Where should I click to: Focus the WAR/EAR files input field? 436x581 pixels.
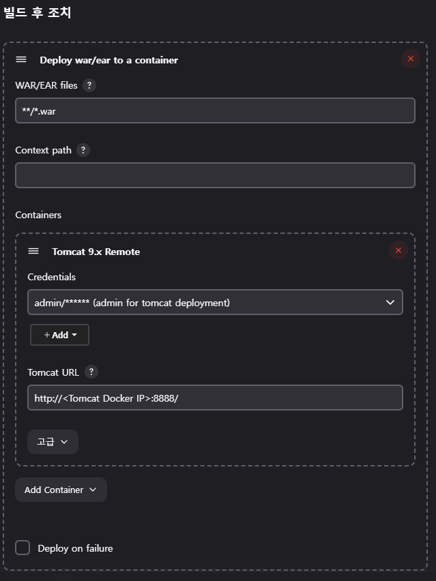(215, 110)
